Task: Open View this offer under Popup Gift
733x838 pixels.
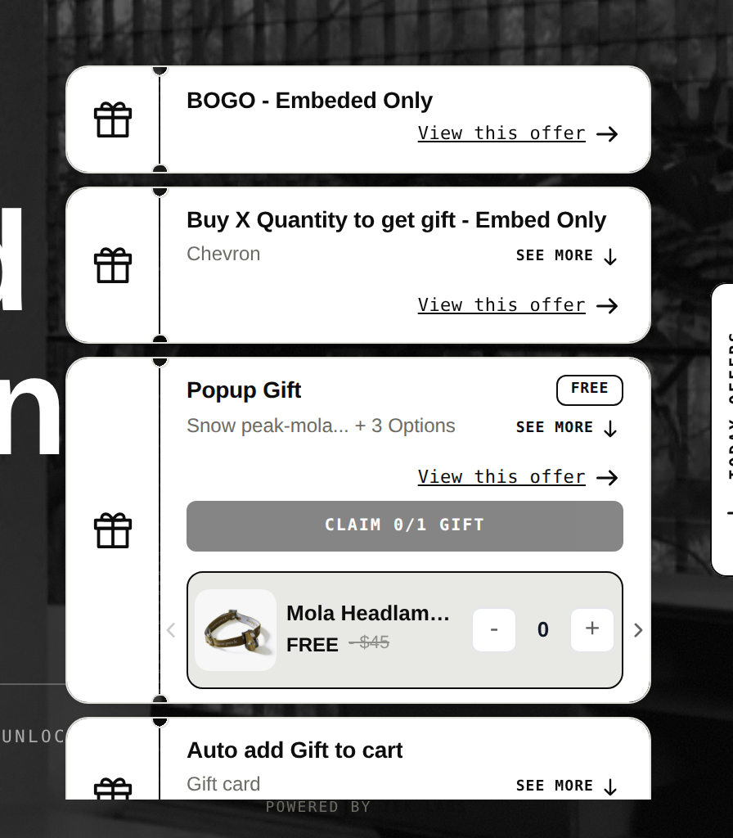Action: 501,477
